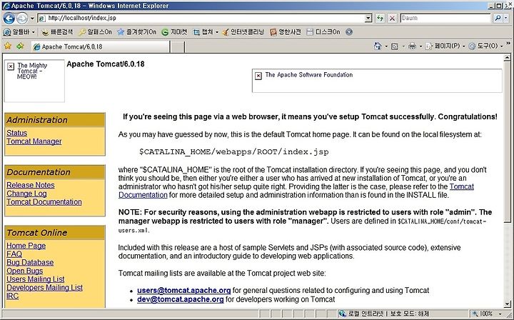The width and height of the screenshot is (514, 320).
Task: Click the browser Forward arrow button
Action: pos(22,19)
